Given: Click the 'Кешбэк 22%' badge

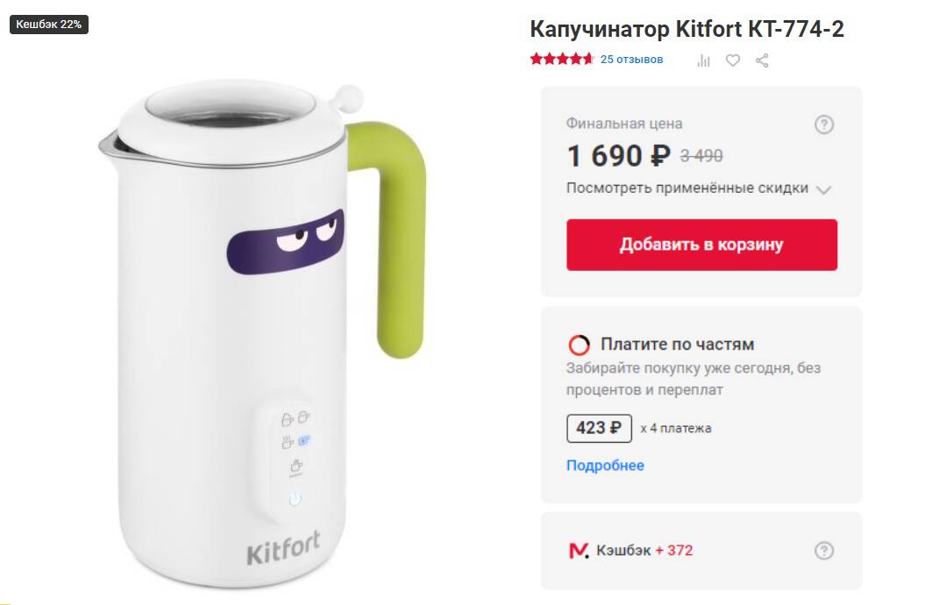Looking at the screenshot, I should click(49, 25).
